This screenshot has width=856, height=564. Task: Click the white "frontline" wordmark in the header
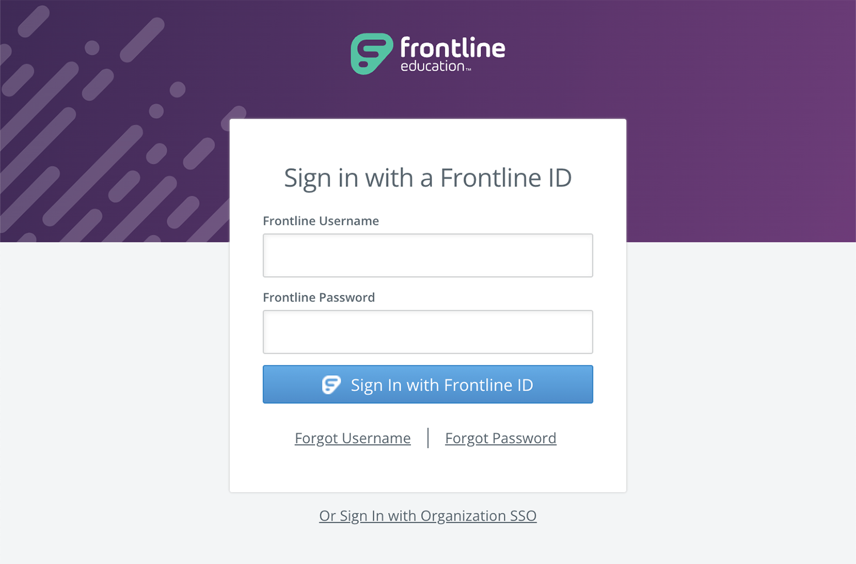click(453, 47)
